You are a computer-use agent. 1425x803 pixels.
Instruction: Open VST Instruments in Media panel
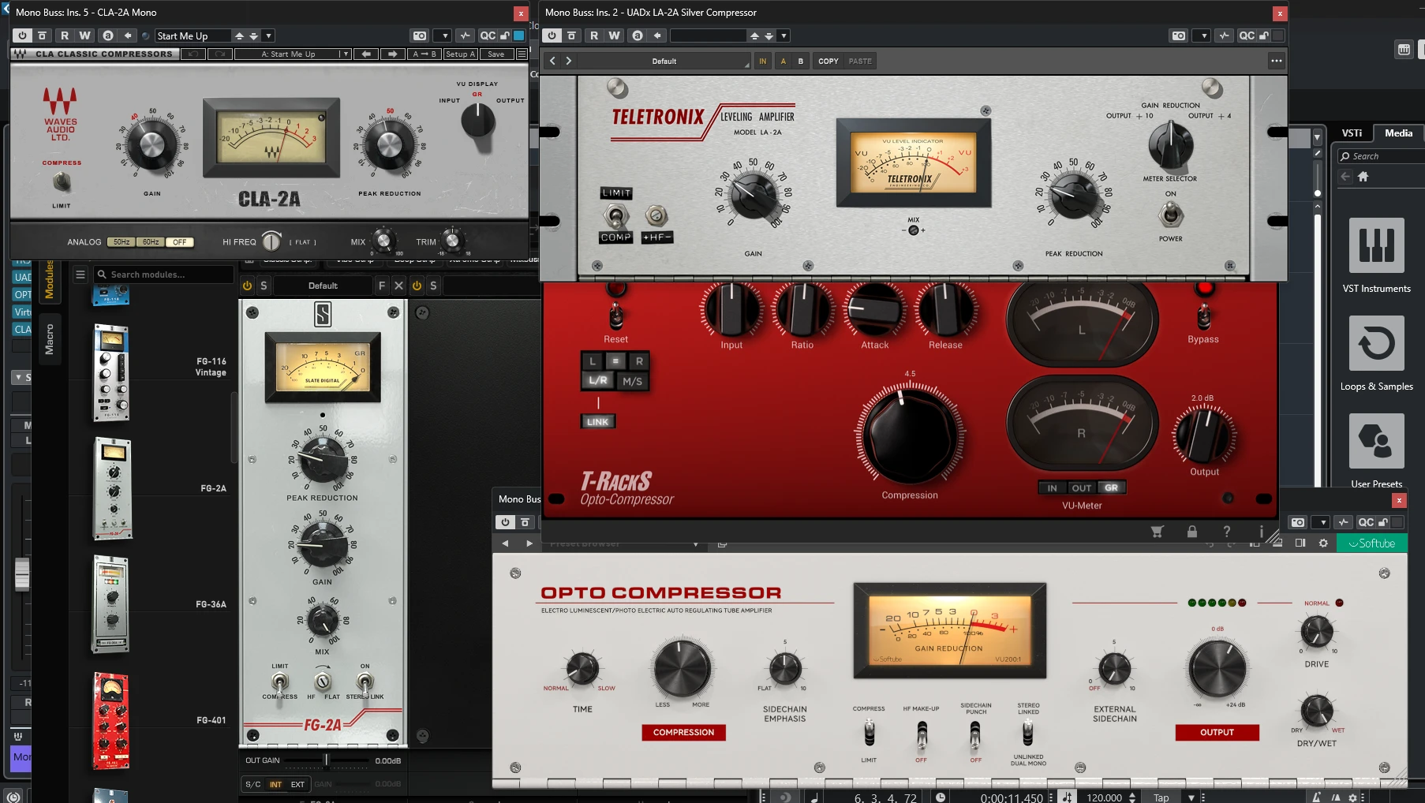click(x=1376, y=256)
